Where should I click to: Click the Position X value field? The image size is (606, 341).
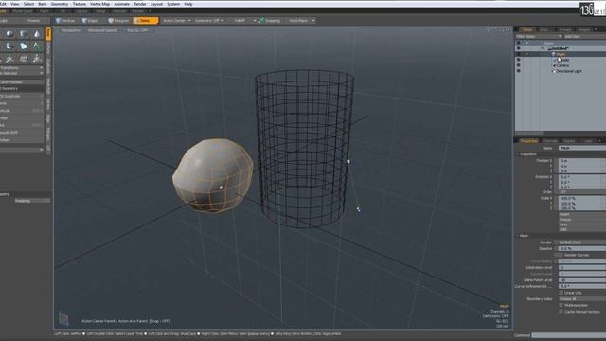[582, 160]
